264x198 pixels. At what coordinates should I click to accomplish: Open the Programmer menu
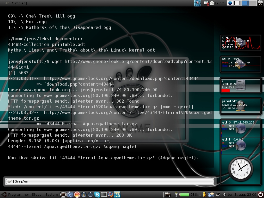(19, 194)
